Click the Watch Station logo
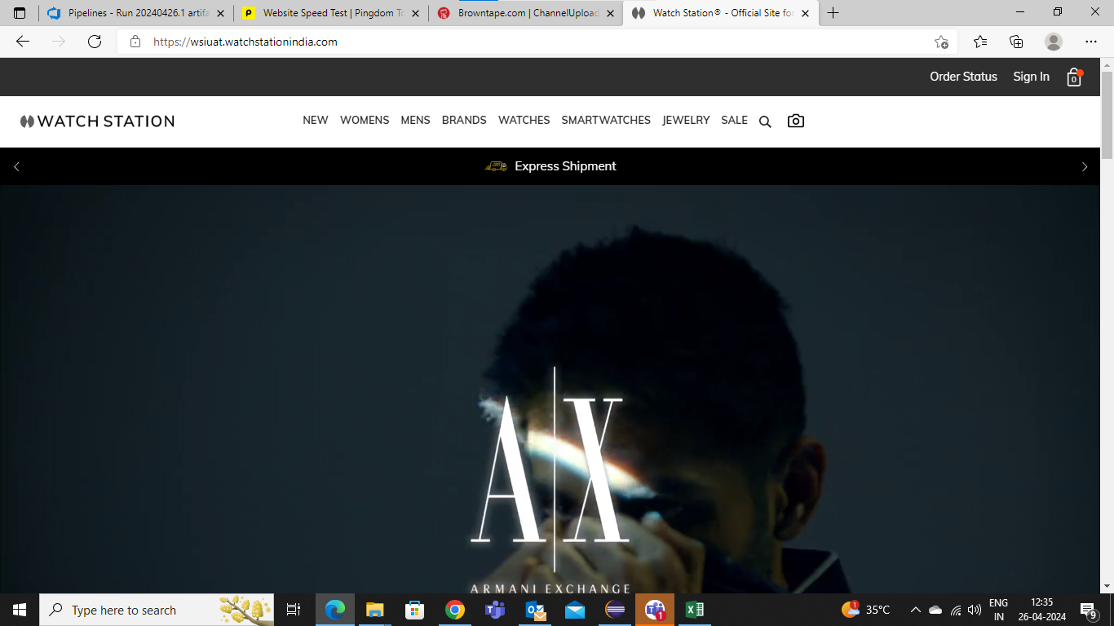The height and width of the screenshot is (626, 1114). coord(97,121)
